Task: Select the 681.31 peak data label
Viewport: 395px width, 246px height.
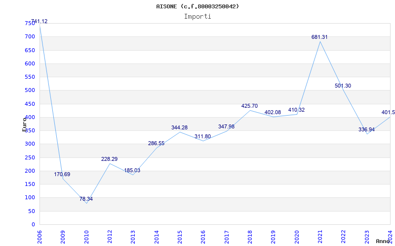Action: tap(319, 37)
